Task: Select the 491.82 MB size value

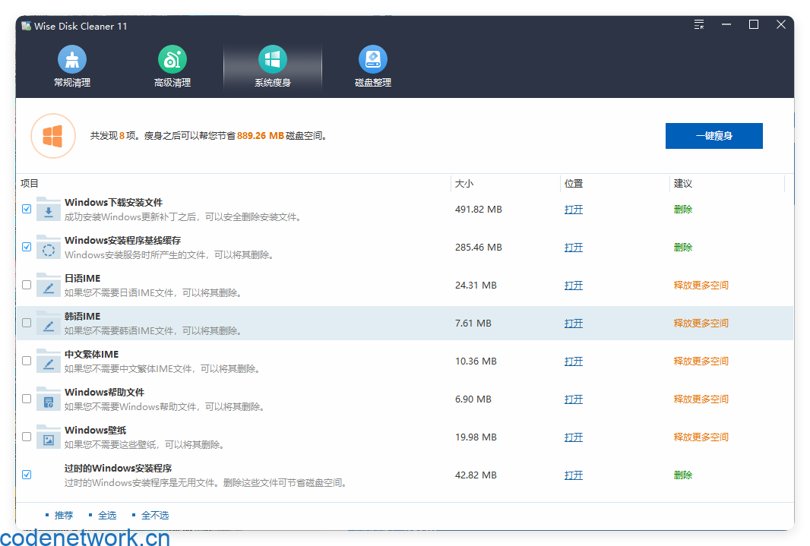Action: tap(479, 209)
